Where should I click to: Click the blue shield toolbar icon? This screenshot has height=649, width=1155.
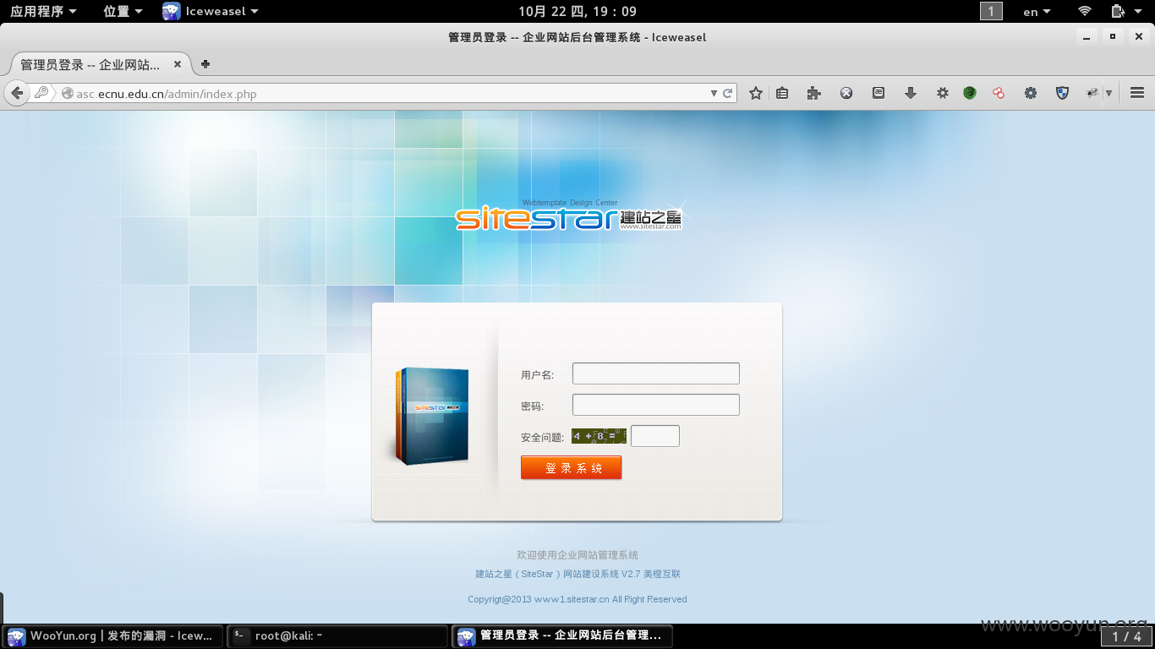[1063, 94]
